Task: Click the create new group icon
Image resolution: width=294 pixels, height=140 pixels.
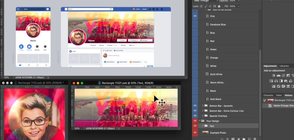Action: pos(244,139)
